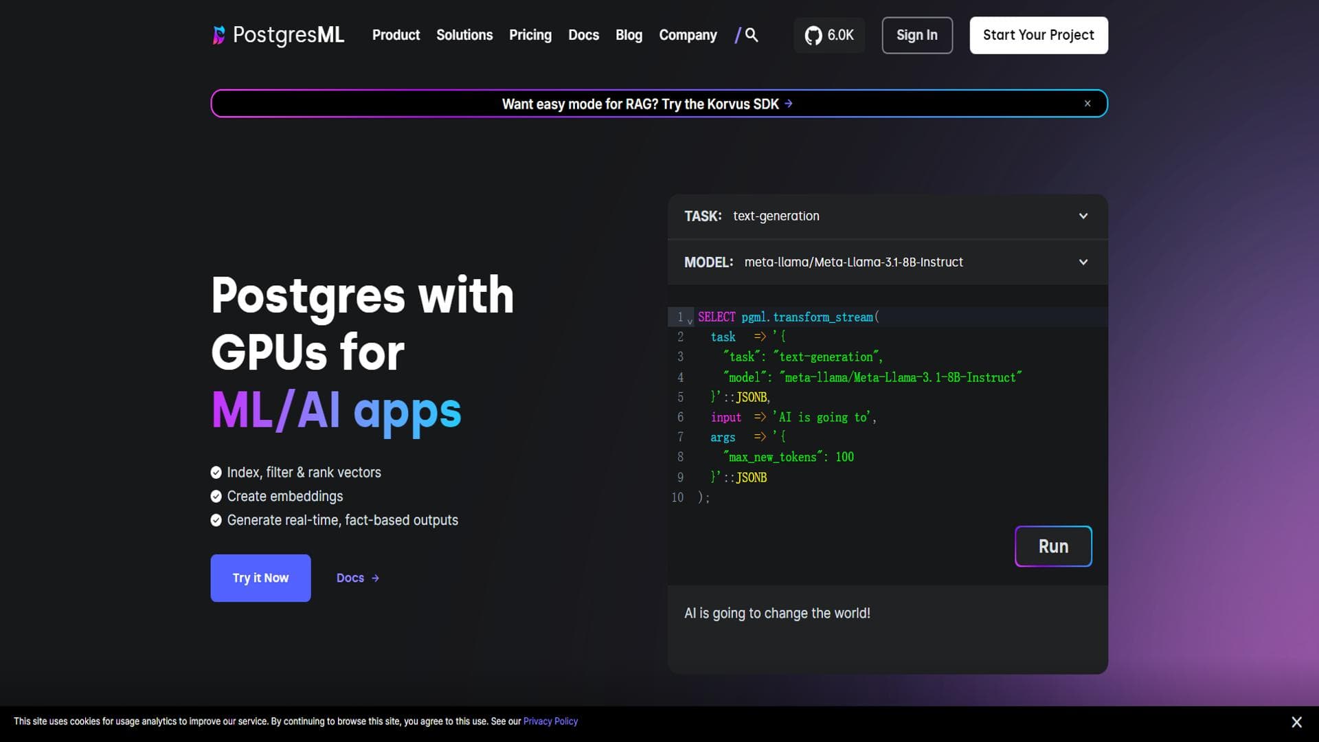Expand the MODEL Meta-Llama dropdown
The image size is (1319, 742).
(1083, 262)
